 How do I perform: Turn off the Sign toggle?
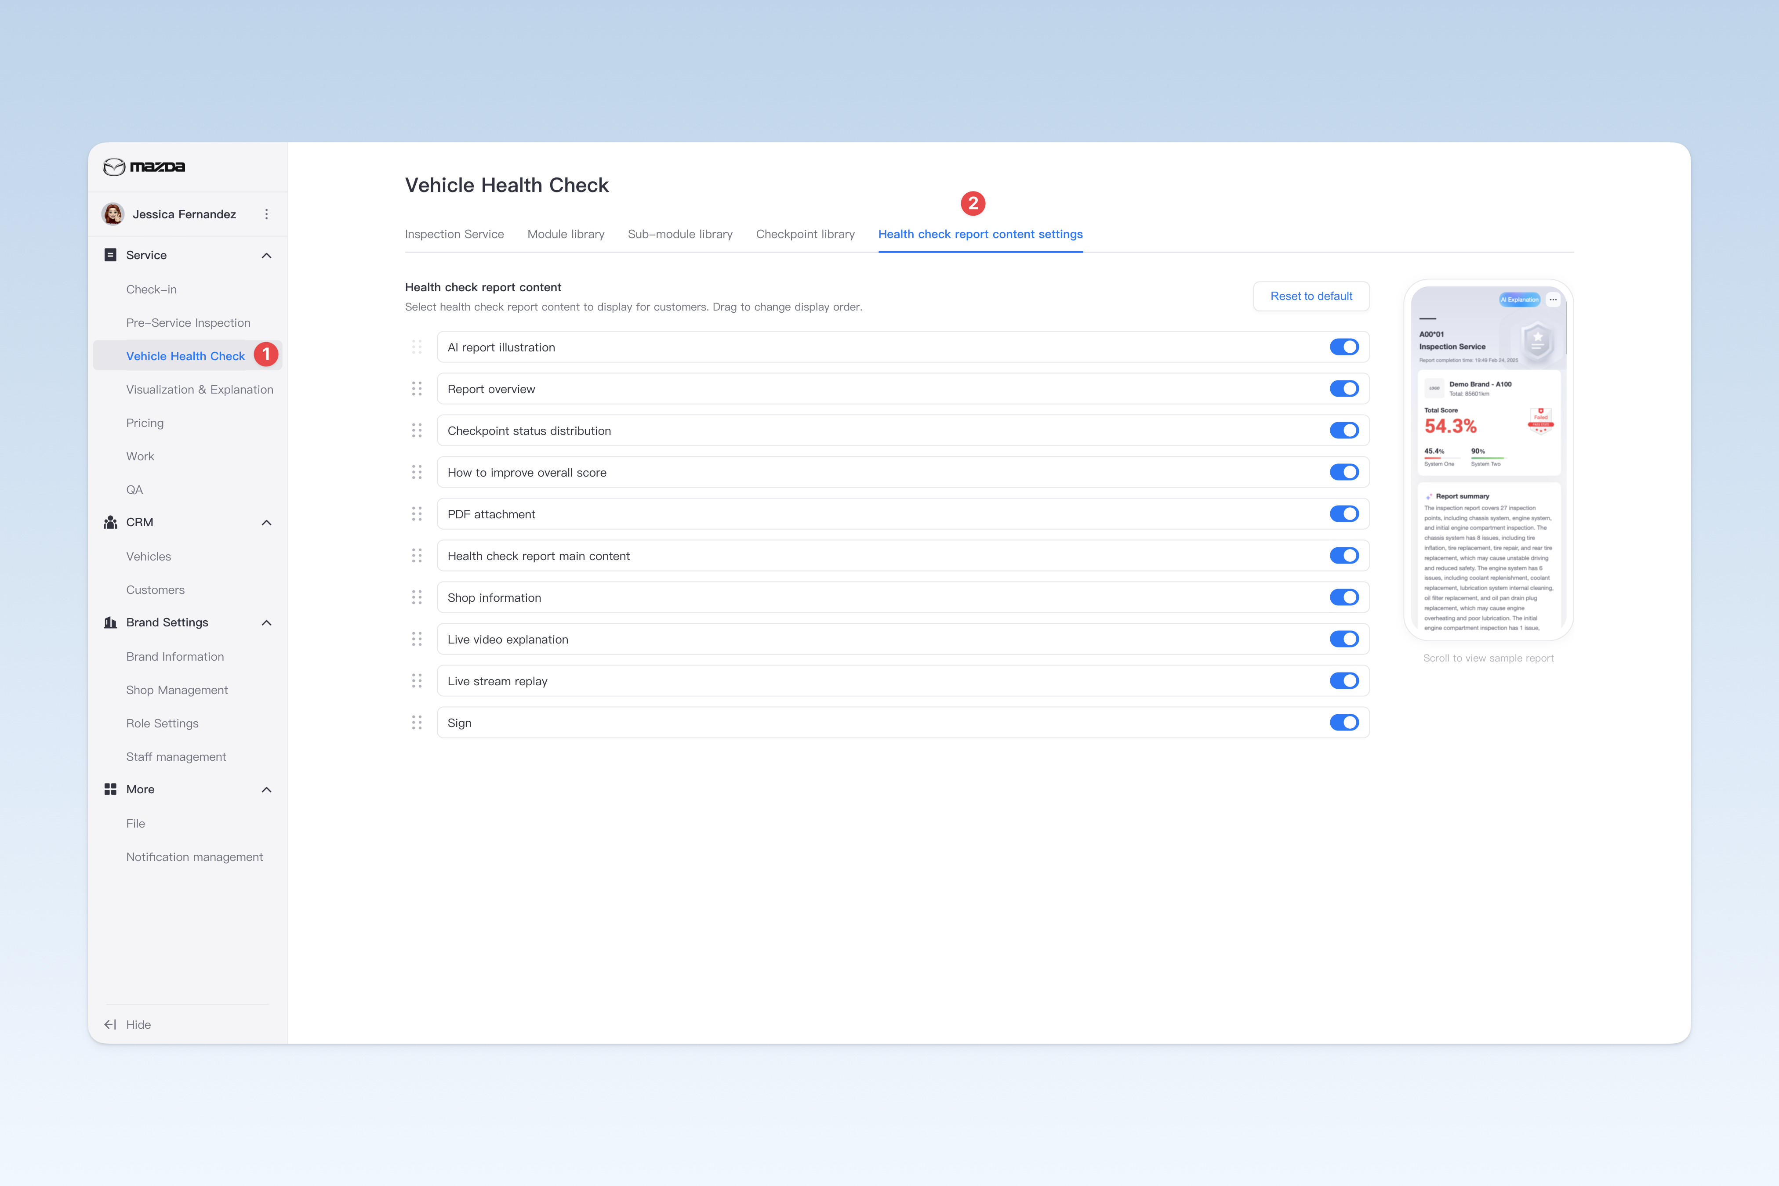click(x=1344, y=722)
